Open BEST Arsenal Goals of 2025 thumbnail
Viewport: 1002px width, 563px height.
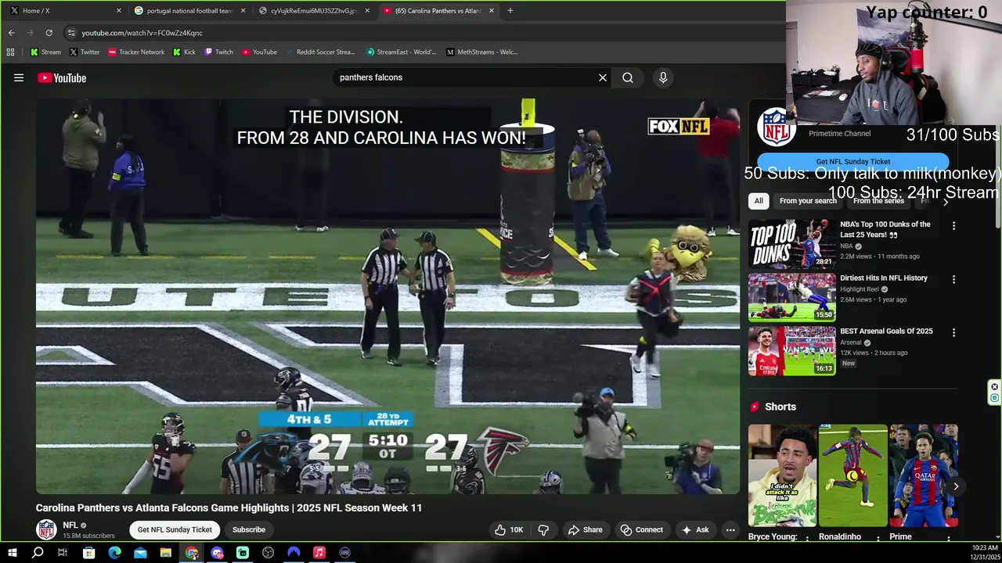click(x=792, y=351)
